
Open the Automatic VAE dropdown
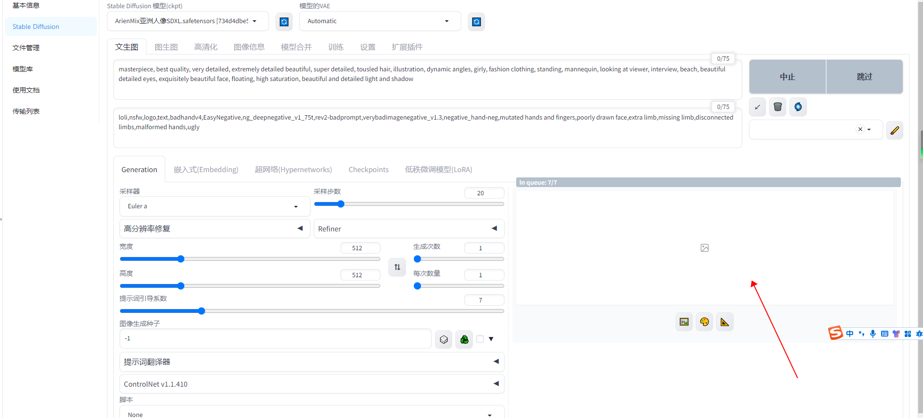pos(380,21)
